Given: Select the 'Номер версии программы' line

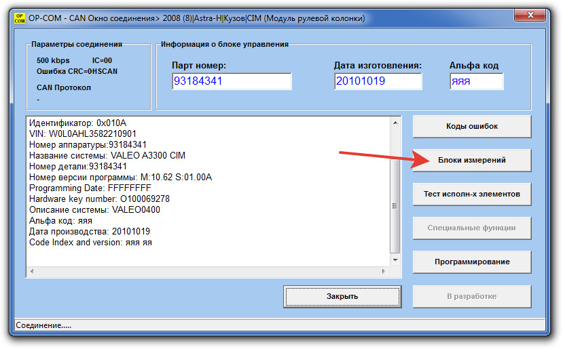Looking at the screenshot, I should [120, 178].
